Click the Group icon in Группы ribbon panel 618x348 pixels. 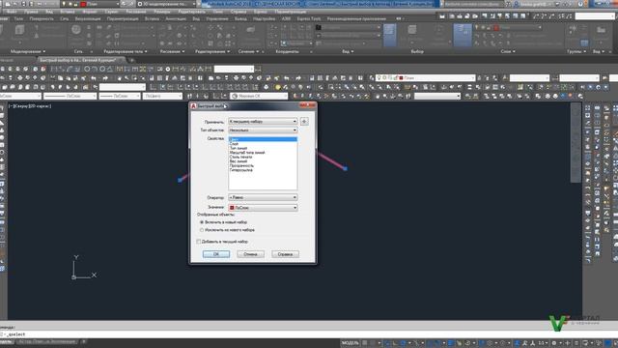[573, 30]
